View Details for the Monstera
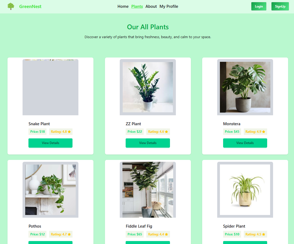This screenshot has height=244, width=294. [245, 143]
